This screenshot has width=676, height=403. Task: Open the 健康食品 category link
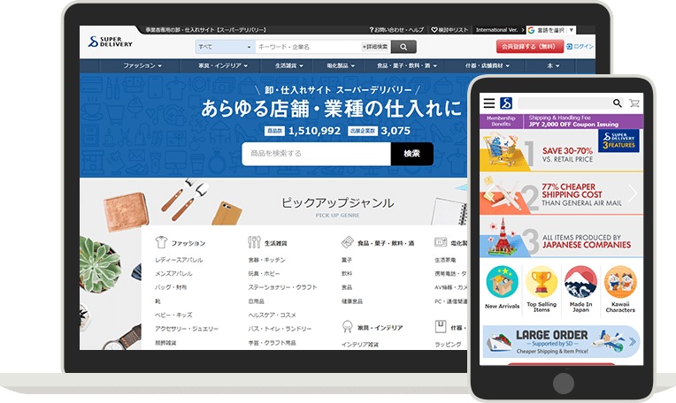[x=352, y=301]
